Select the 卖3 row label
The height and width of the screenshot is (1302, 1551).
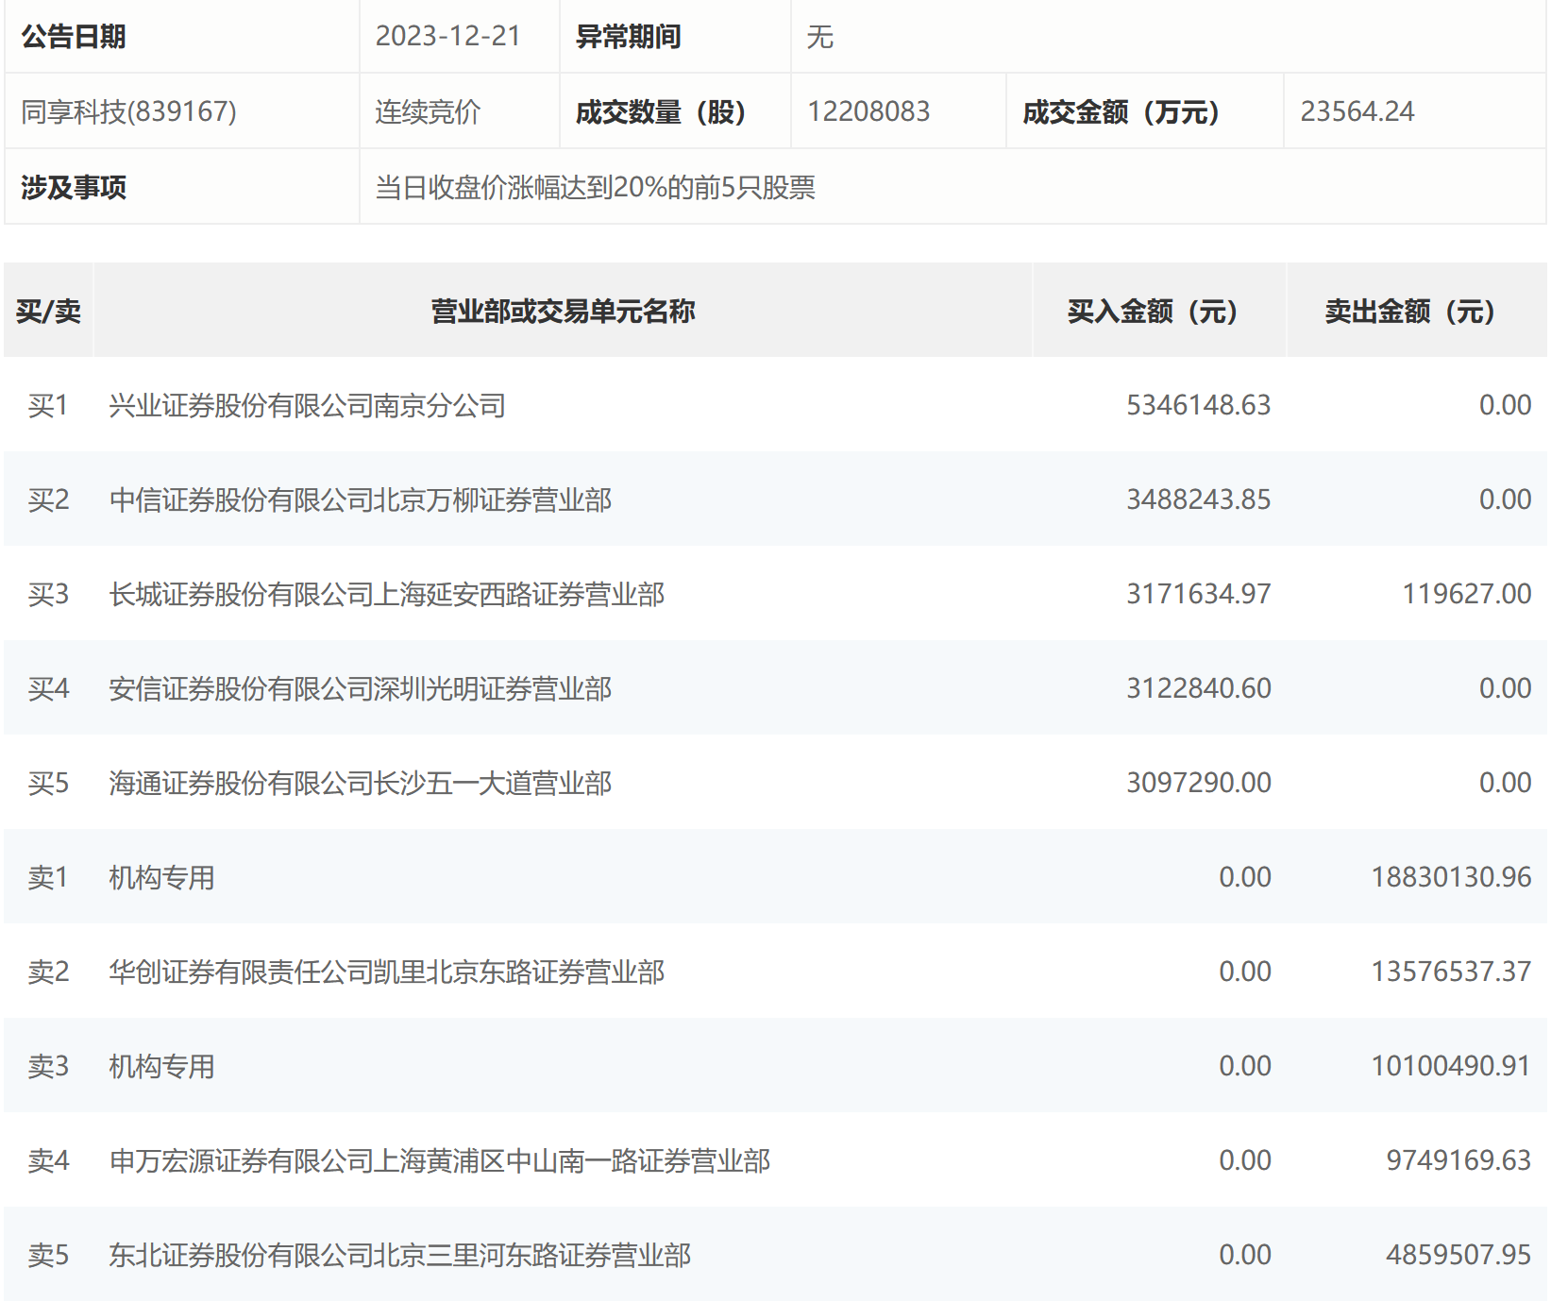[48, 1066]
